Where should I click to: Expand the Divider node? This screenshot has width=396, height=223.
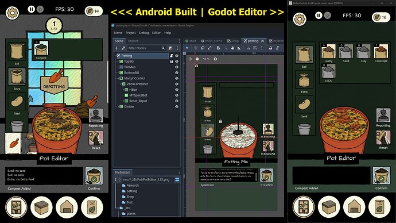118,106
